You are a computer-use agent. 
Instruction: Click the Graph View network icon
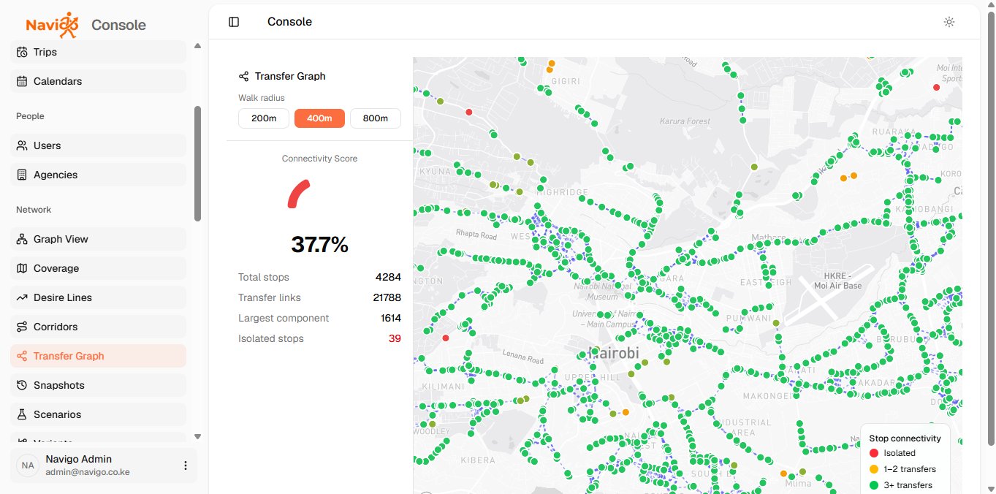coord(22,239)
